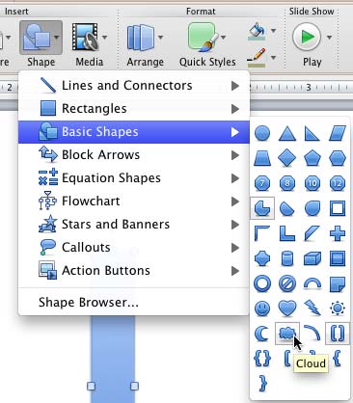Image resolution: width=353 pixels, height=403 pixels.
Task: Select the Smiley Face shape
Action: click(x=262, y=309)
